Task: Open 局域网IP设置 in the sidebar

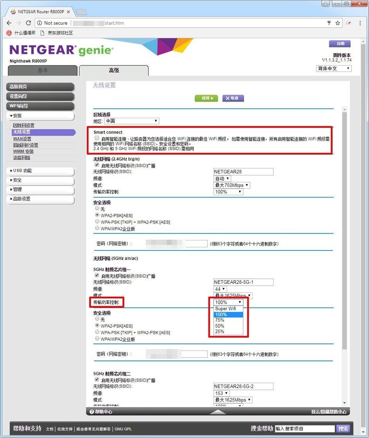Action: coord(26,145)
